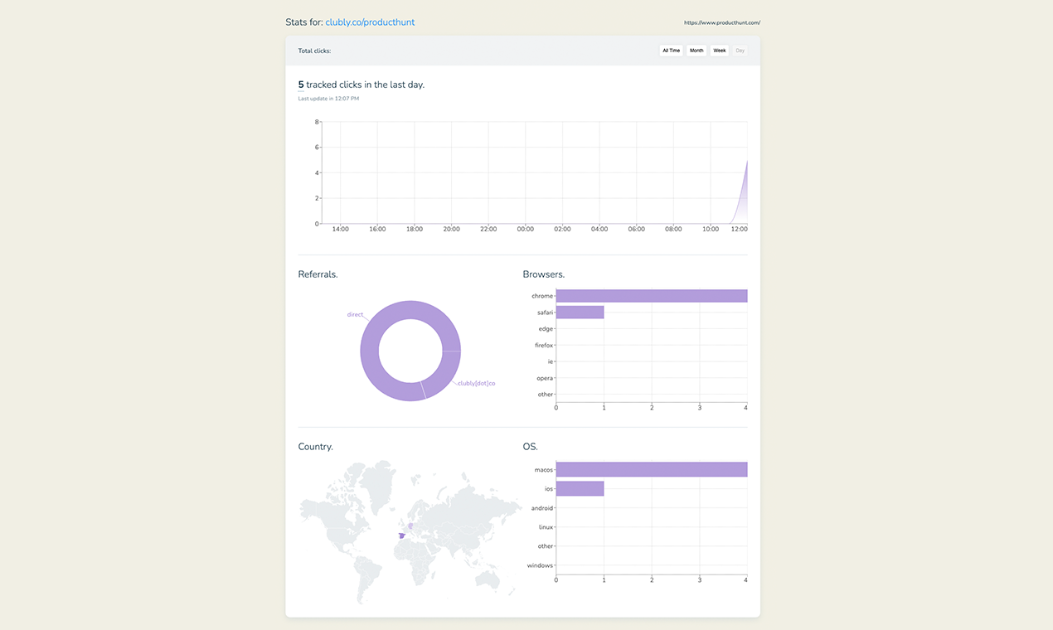Click the 'OS.' section heading
1053x630 pixels.
click(x=531, y=447)
